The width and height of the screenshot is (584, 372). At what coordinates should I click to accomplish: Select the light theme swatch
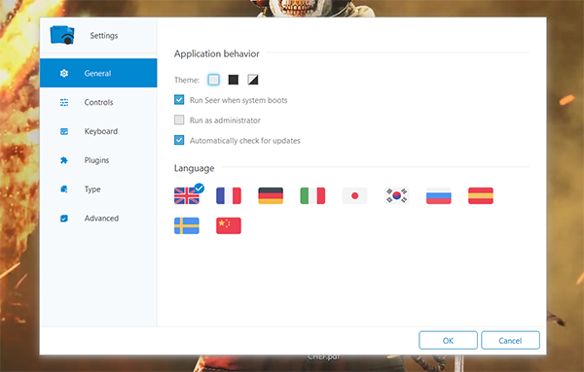[x=214, y=80]
